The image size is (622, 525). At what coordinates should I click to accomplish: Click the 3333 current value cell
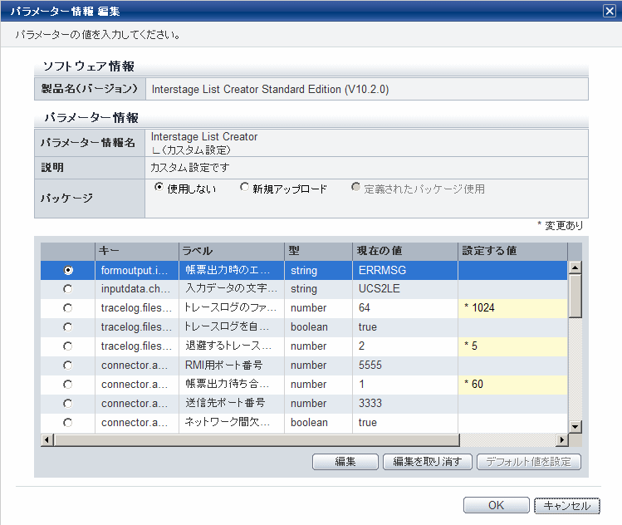coord(405,403)
